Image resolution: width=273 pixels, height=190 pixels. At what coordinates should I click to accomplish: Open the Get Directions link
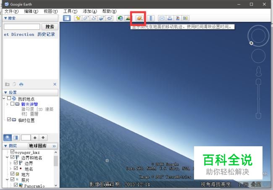[x=19, y=34]
